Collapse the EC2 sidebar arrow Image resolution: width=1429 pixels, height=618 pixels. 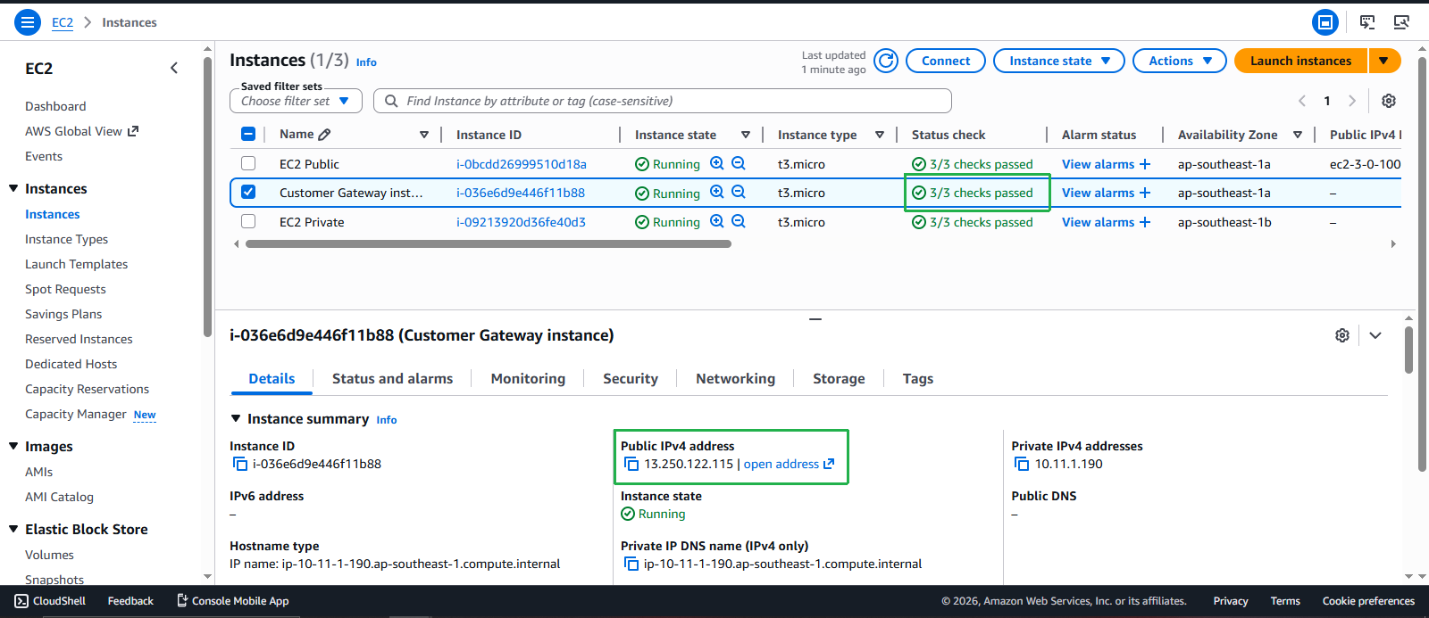coord(174,68)
